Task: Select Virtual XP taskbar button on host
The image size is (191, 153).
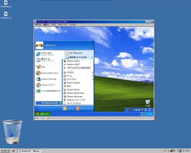Action: (29, 151)
